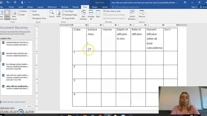Image resolution: width=207 pixels, height=116 pixels.
Task: Enable the Gridlines checkbox
Action: point(31,15)
